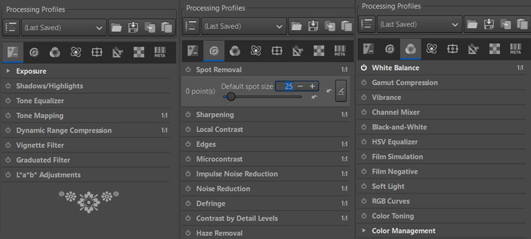Open the (Last Saved) dropdown in Exposure panel
This screenshot has width=531, height=239.
[64, 28]
